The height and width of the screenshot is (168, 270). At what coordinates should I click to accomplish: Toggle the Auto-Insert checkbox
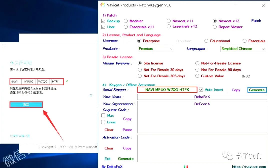click(201, 89)
